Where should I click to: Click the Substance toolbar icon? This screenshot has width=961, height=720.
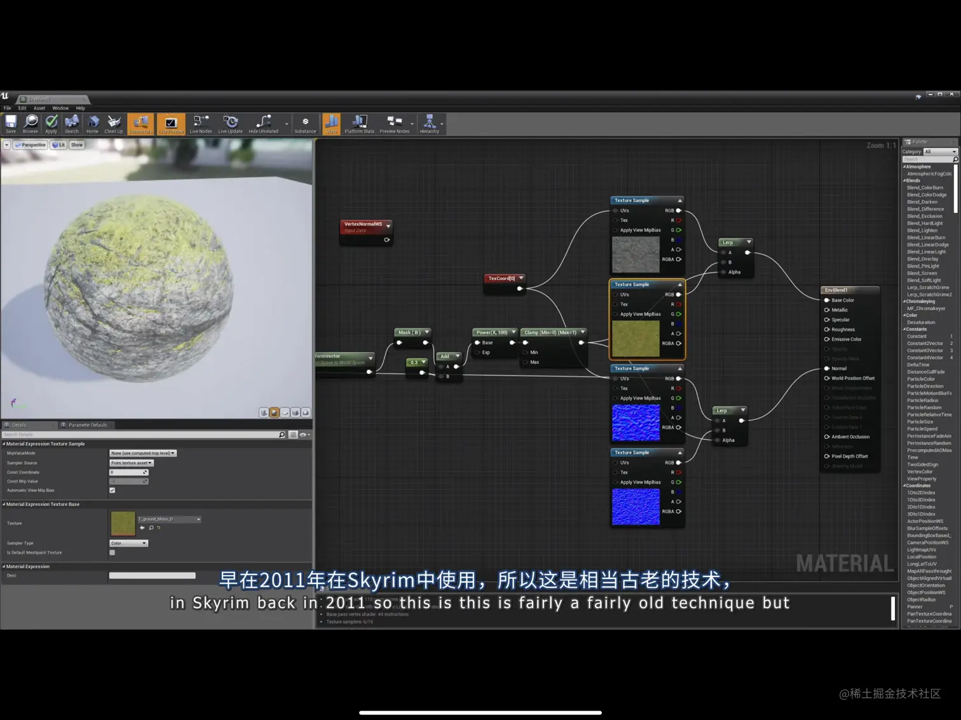click(x=305, y=124)
